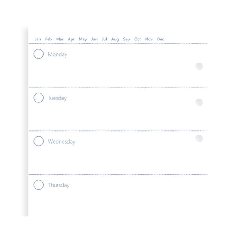Select the Jan month label
225x225 pixels.
pos(38,39)
